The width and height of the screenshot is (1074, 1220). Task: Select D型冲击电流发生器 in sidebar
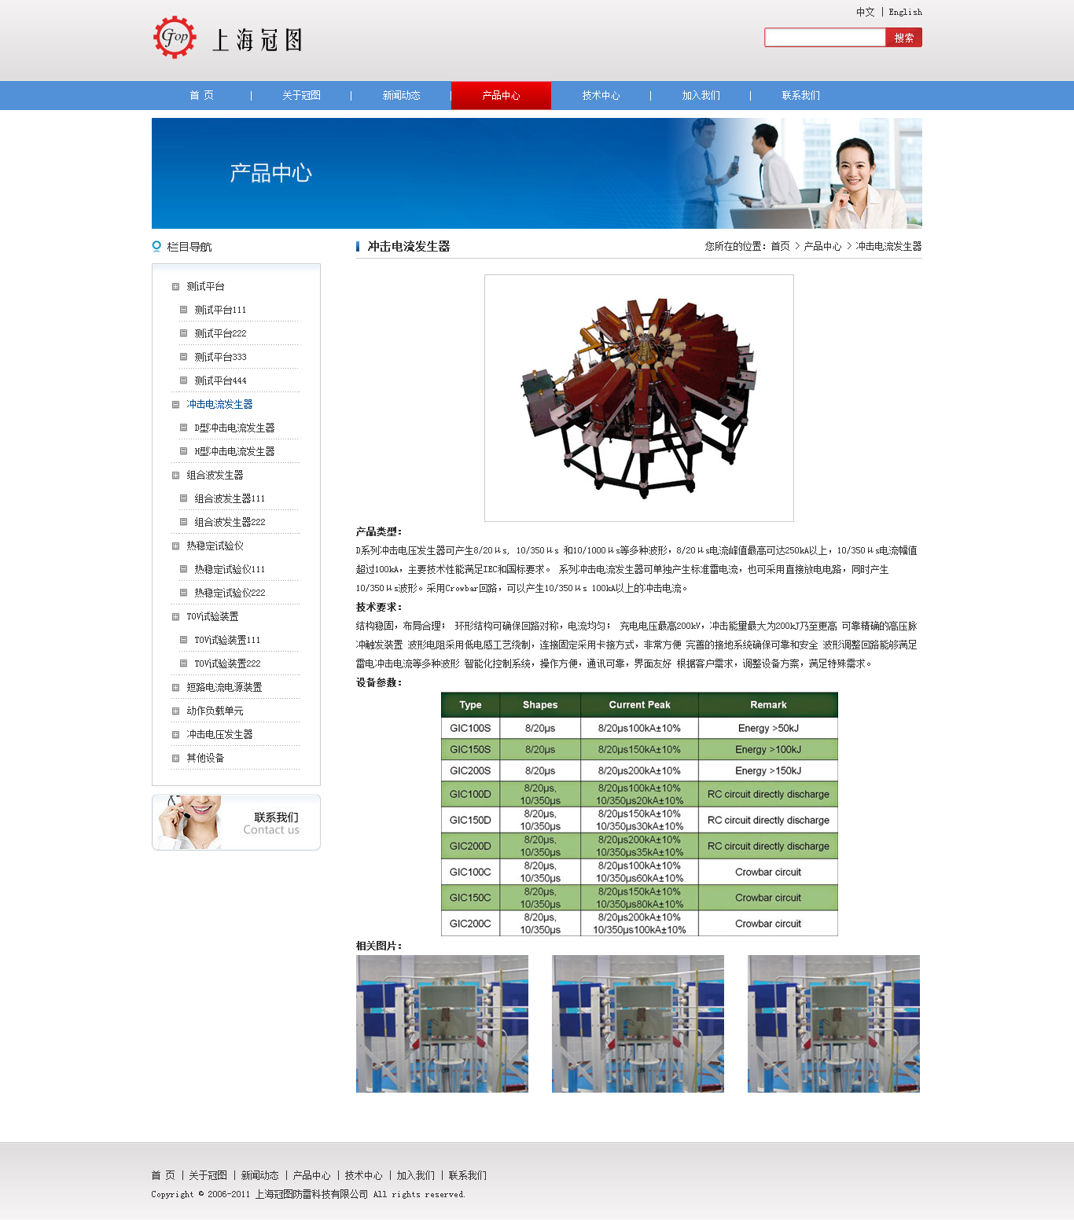tap(234, 428)
